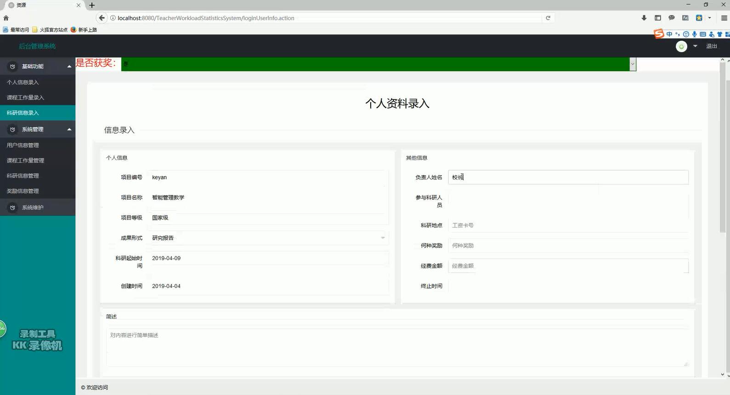Click the Sogou microphone voice icon
The image size is (730, 395).
[x=695, y=34]
